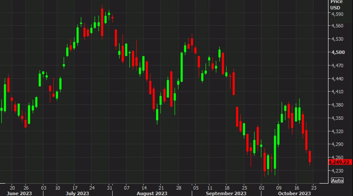The height and width of the screenshot is (196, 353).
Task: Click the 10 date tick in July
Action: pyautogui.click(x=58, y=188)
